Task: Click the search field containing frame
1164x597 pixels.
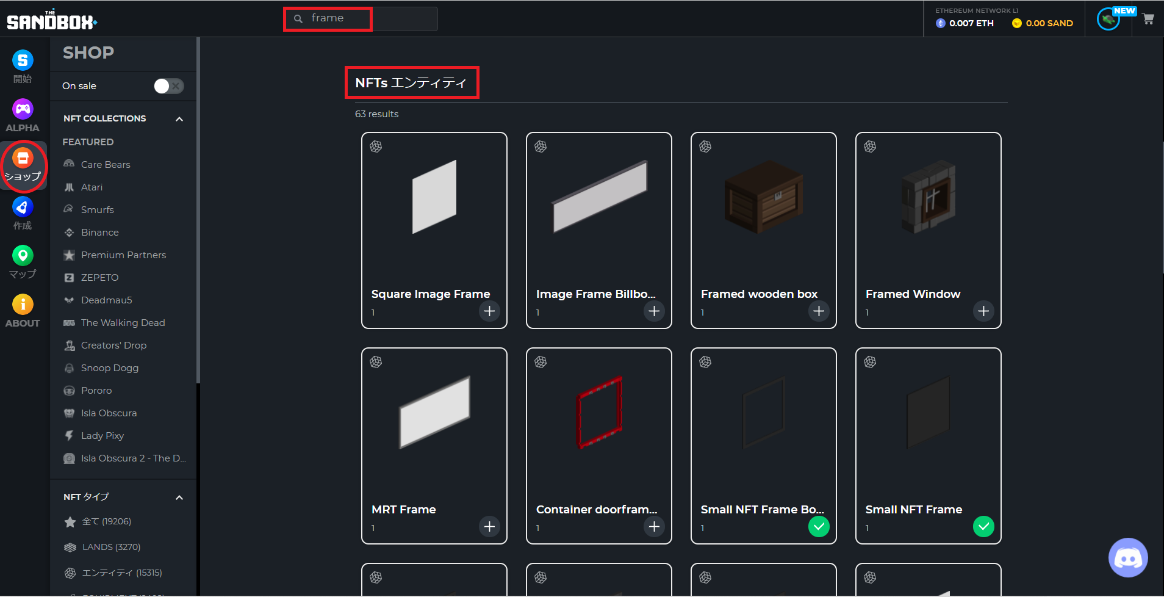Action: [x=361, y=19]
